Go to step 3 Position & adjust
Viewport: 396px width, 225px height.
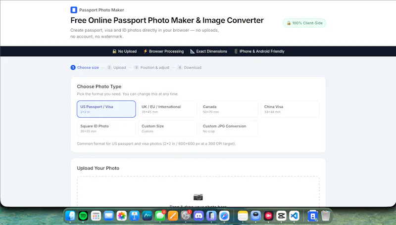coord(152,67)
